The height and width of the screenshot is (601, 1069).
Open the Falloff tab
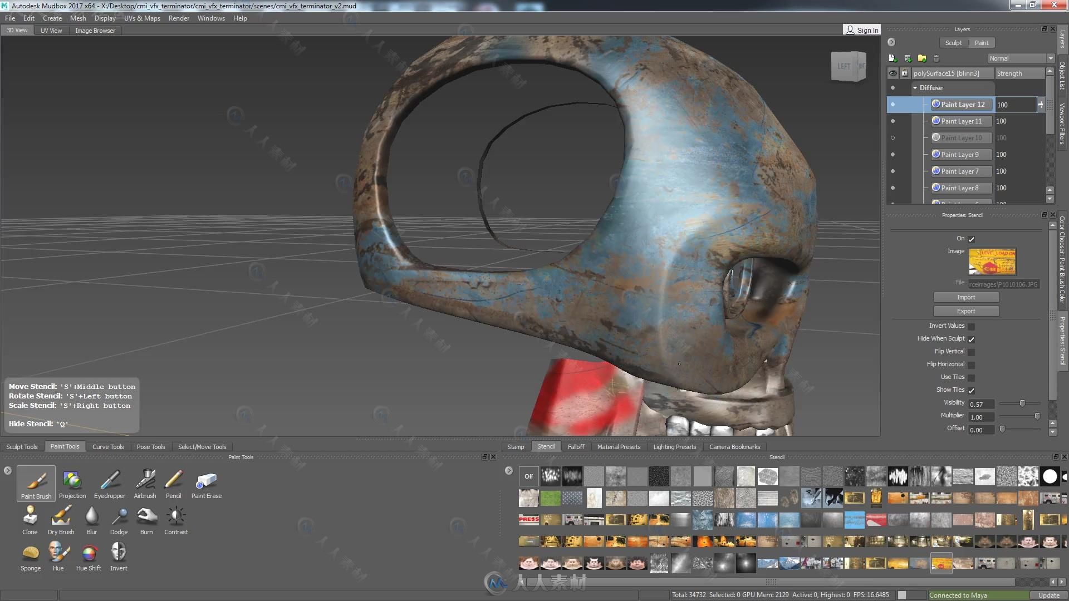tap(576, 447)
